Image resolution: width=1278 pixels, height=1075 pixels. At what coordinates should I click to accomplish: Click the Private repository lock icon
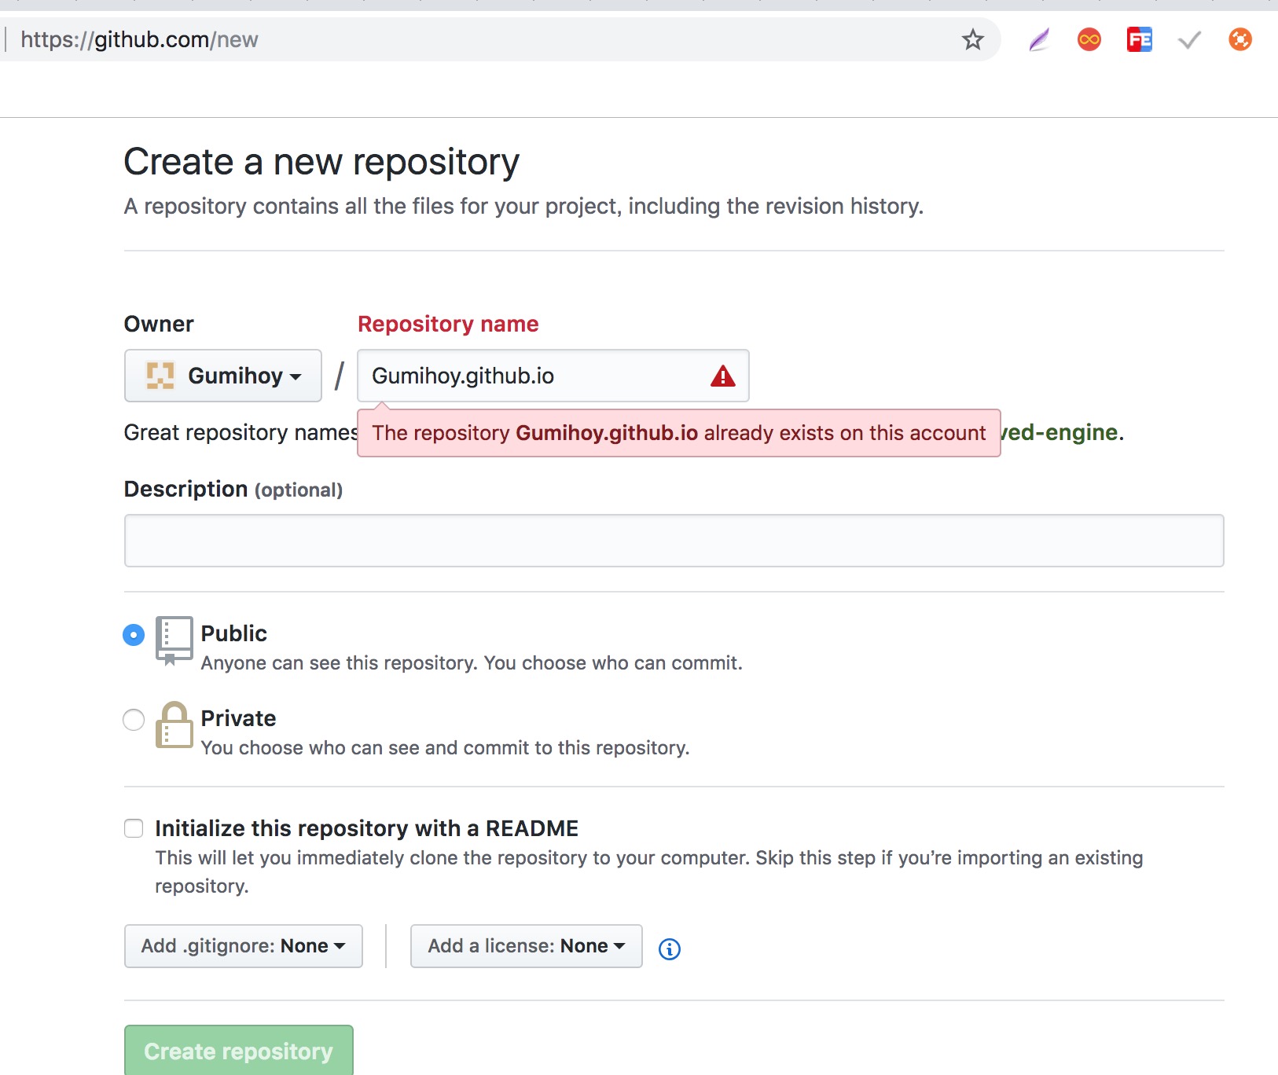174,725
